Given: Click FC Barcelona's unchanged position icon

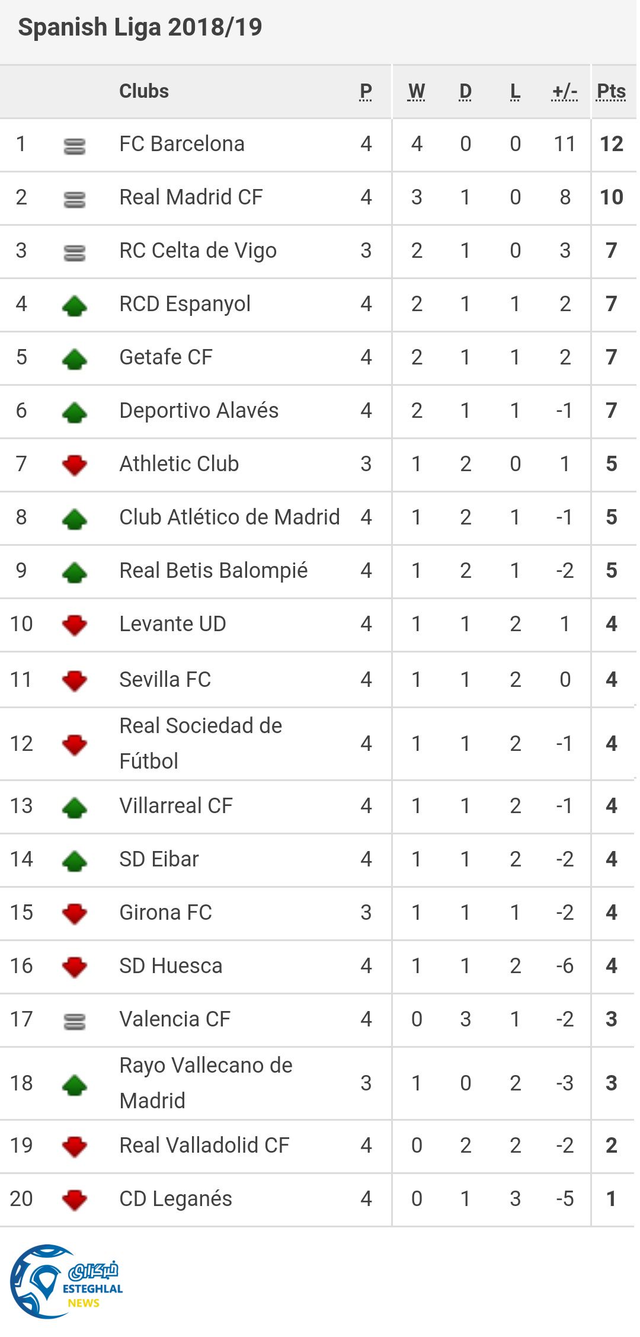Looking at the screenshot, I should [75, 145].
